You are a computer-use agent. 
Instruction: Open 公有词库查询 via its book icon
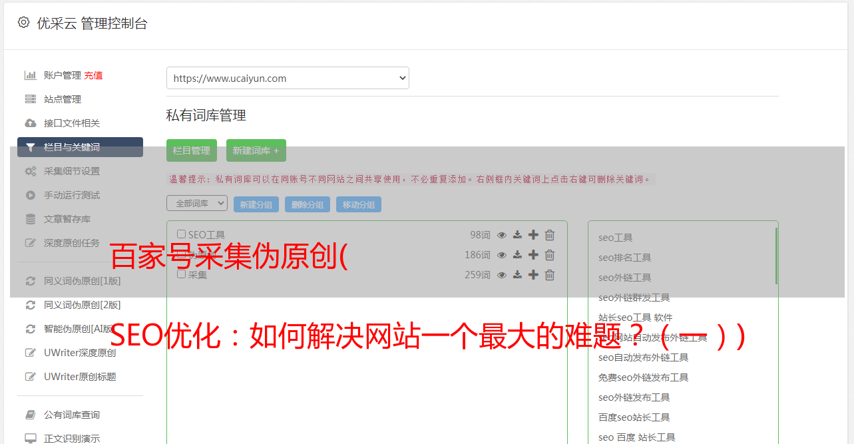tap(30, 415)
